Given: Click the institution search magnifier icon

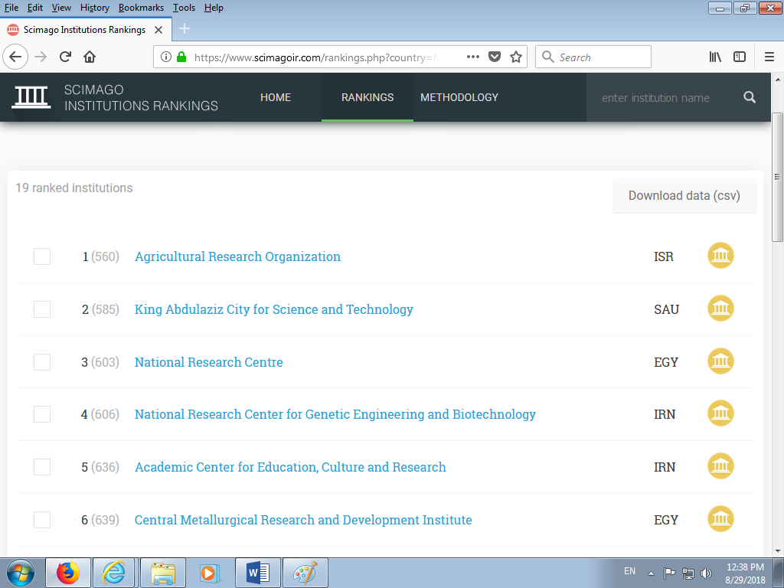Looking at the screenshot, I should pos(750,97).
